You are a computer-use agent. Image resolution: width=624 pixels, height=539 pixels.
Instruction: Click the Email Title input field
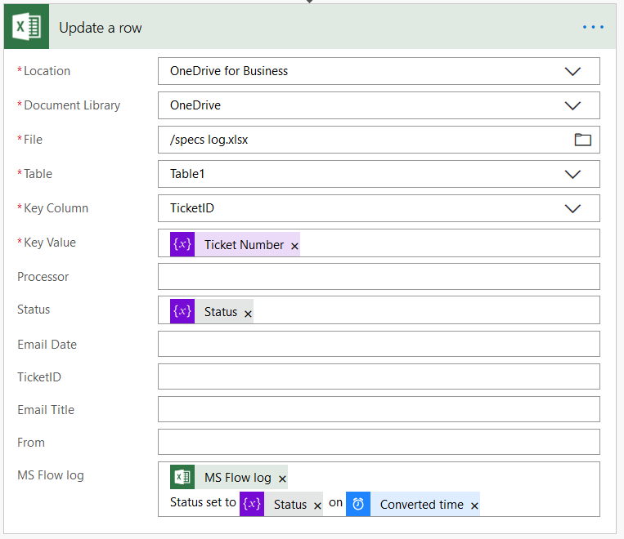tap(379, 409)
